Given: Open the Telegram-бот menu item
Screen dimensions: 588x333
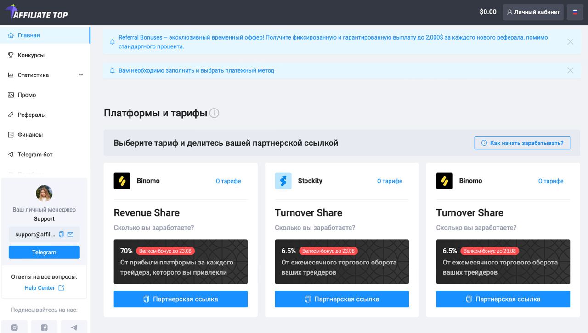Looking at the screenshot, I should point(45,155).
